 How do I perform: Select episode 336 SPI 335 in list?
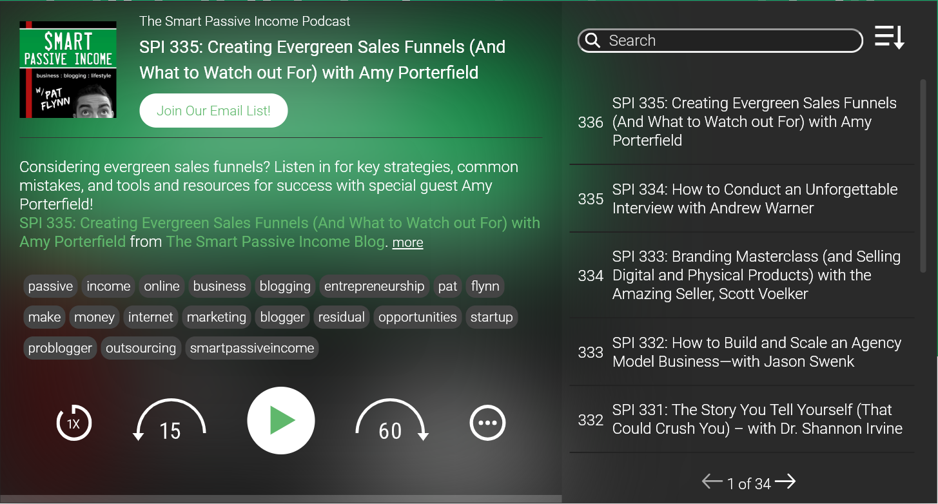click(742, 122)
